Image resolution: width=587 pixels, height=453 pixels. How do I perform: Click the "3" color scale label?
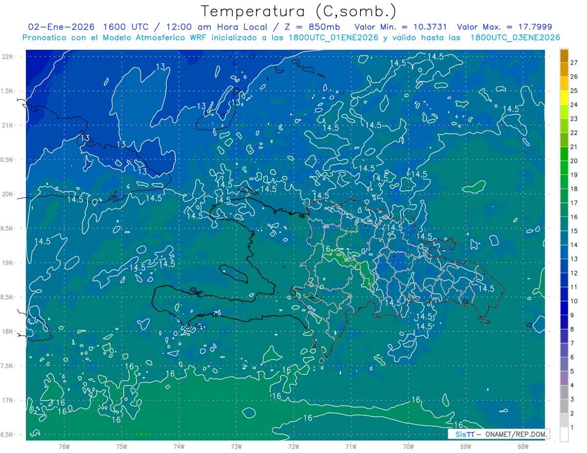[x=572, y=399]
